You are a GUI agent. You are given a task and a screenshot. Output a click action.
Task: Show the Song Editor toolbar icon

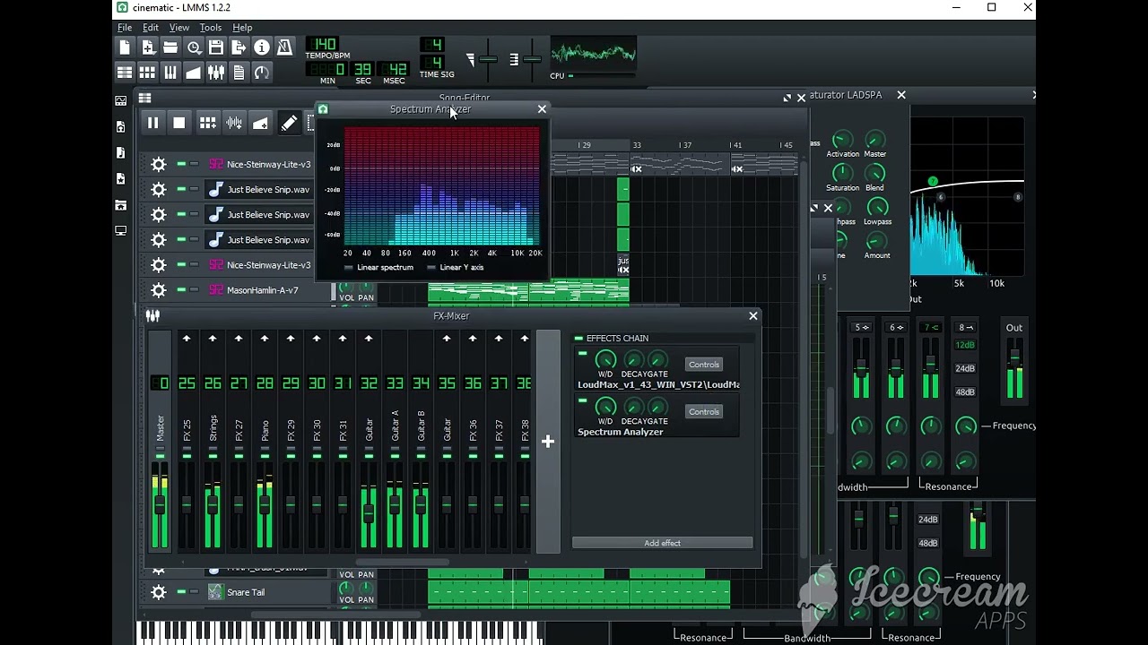[x=125, y=73]
